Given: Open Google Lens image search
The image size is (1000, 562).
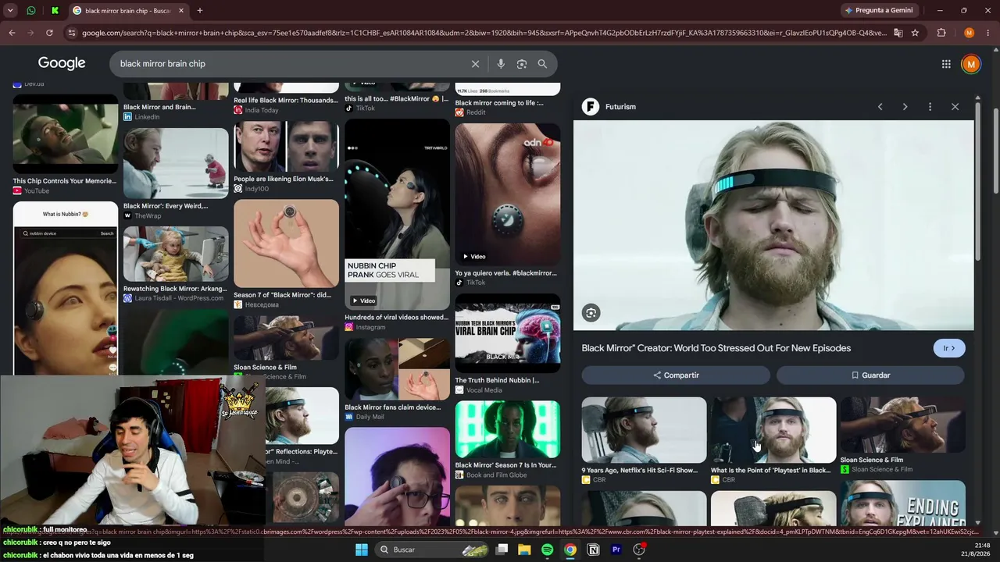Looking at the screenshot, I should click(522, 64).
